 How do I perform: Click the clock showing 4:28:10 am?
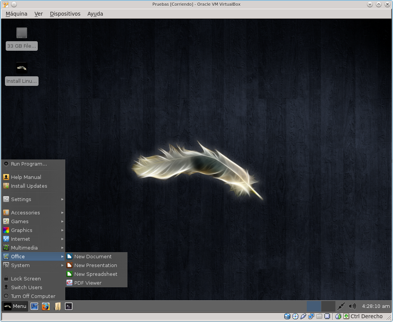tap(376, 306)
